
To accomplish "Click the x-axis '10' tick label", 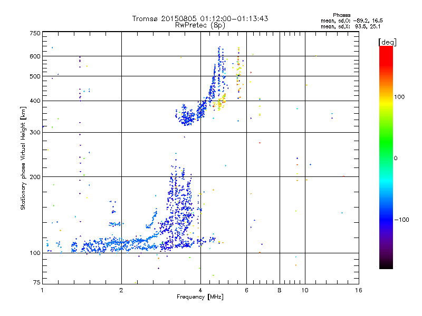I will [x=305, y=290].
